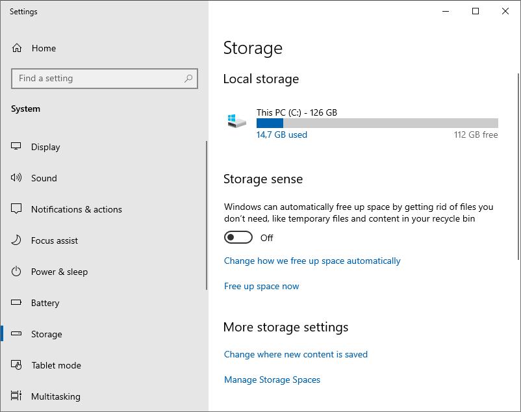This screenshot has height=412, width=521.
Task: Click the Display monitor icon
Action: 16,146
